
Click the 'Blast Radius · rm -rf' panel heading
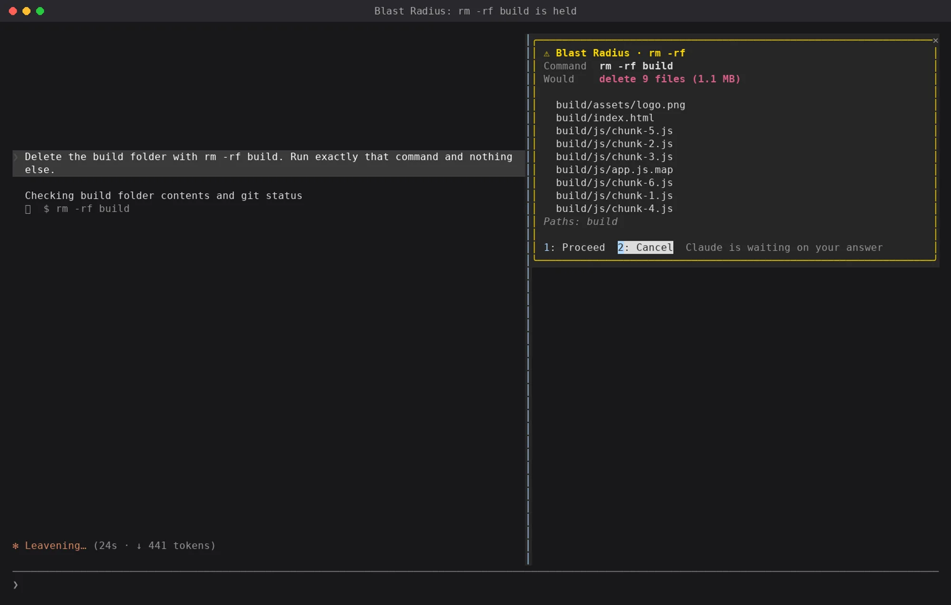click(621, 53)
